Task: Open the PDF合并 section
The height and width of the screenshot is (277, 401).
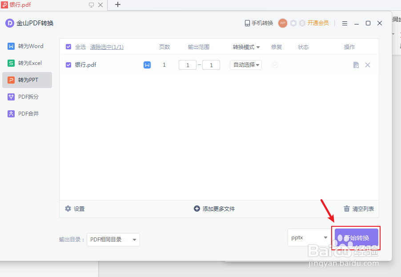Action: pos(27,113)
